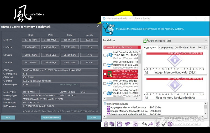The image size is (210, 133).
Task: Switch to the Certification tab
Action: pos(181,48)
